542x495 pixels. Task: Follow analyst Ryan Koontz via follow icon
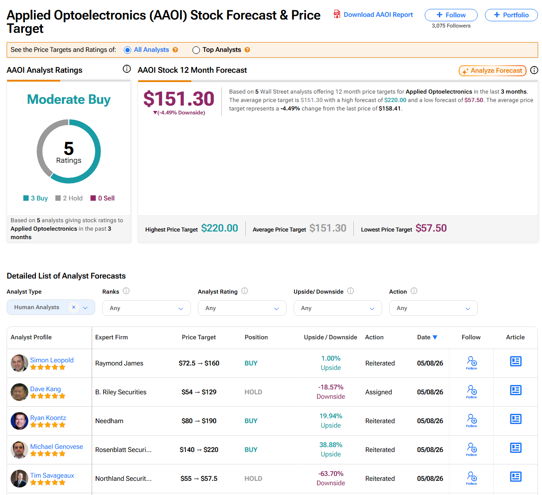click(472, 420)
